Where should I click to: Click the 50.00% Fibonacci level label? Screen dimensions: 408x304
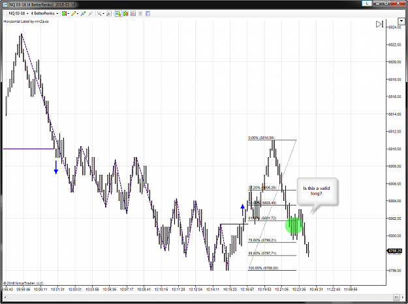(x=262, y=203)
